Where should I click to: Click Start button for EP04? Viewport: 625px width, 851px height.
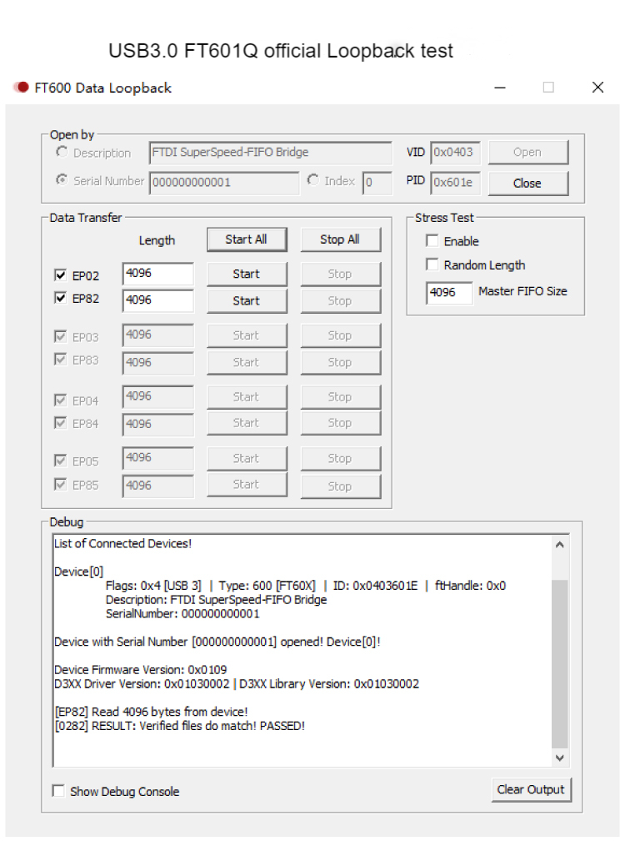tap(247, 397)
